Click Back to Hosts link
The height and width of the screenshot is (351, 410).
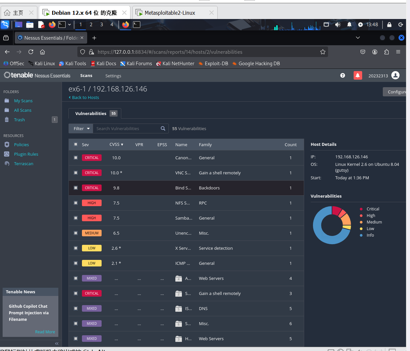tap(84, 97)
